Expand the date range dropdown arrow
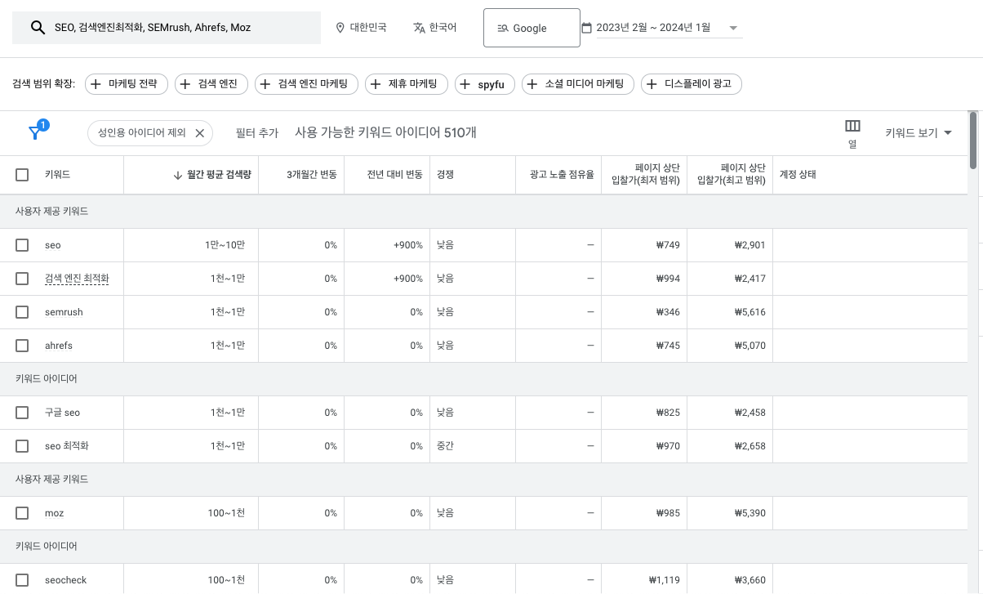The height and width of the screenshot is (594, 983). pos(732,28)
